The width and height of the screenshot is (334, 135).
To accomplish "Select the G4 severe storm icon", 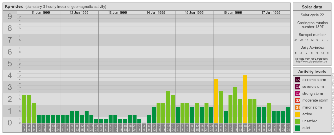I will [x=298, y=87].
